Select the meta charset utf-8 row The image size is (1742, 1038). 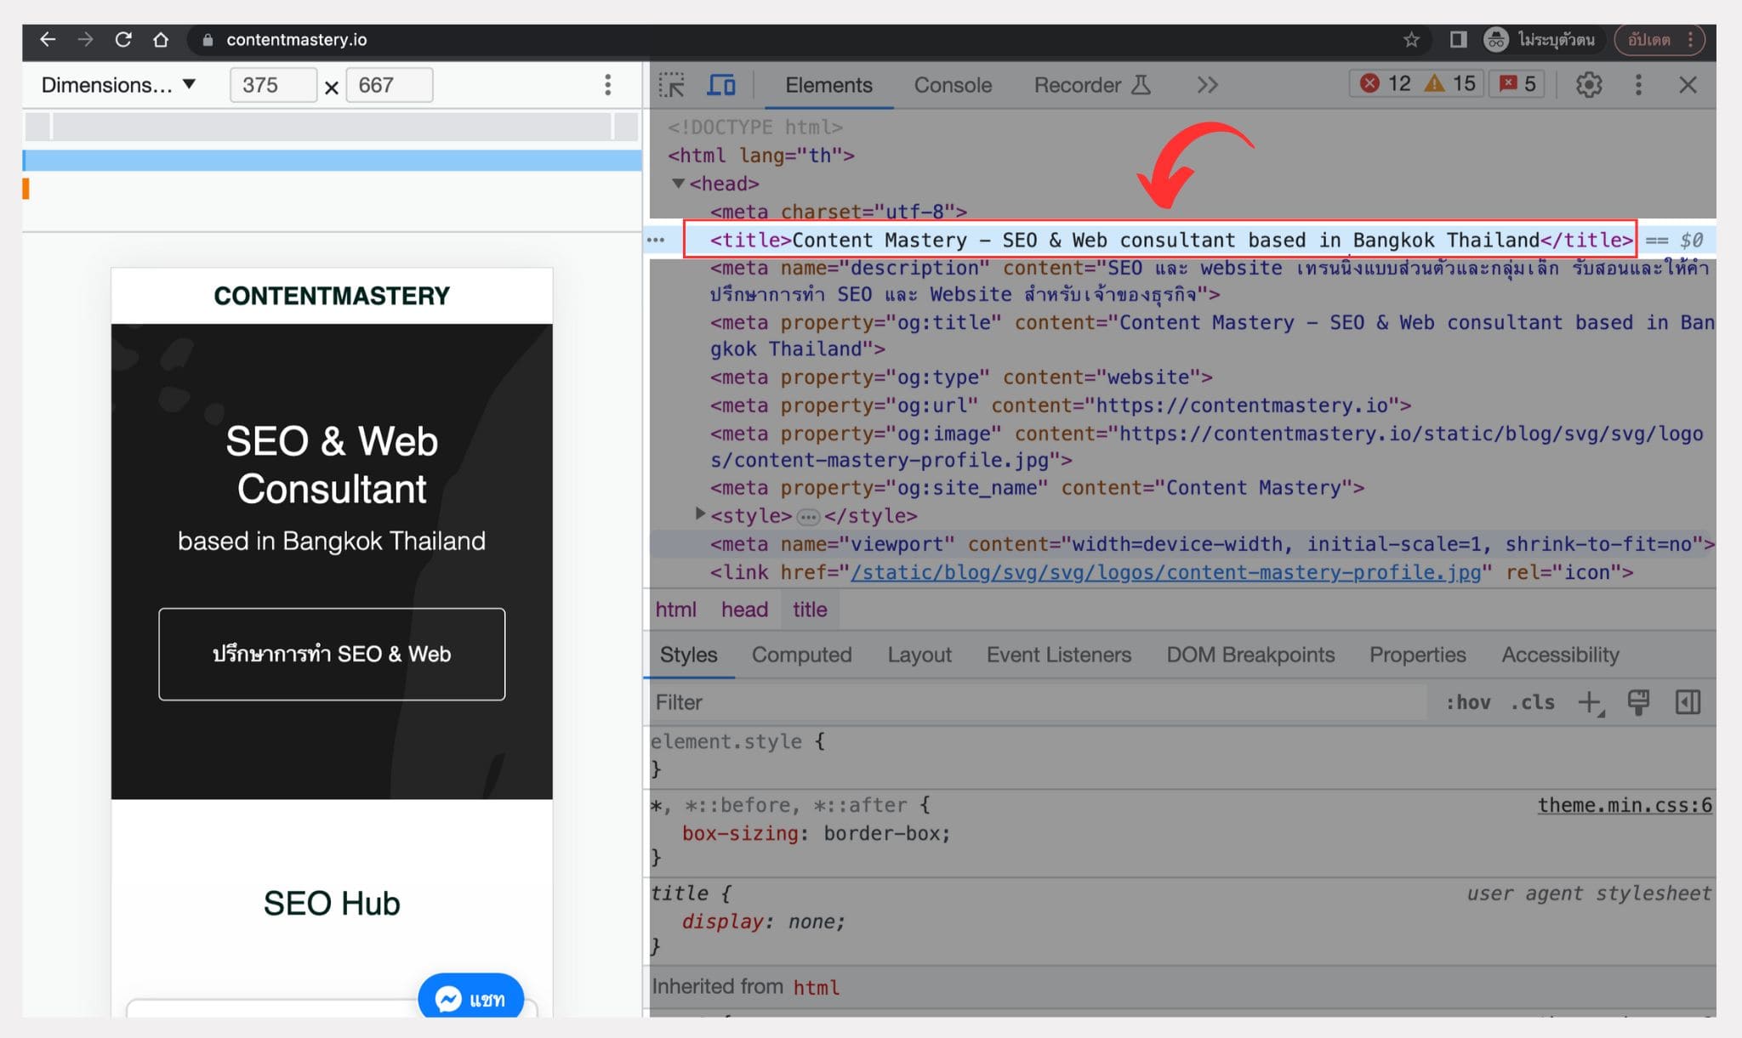[839, 212]
